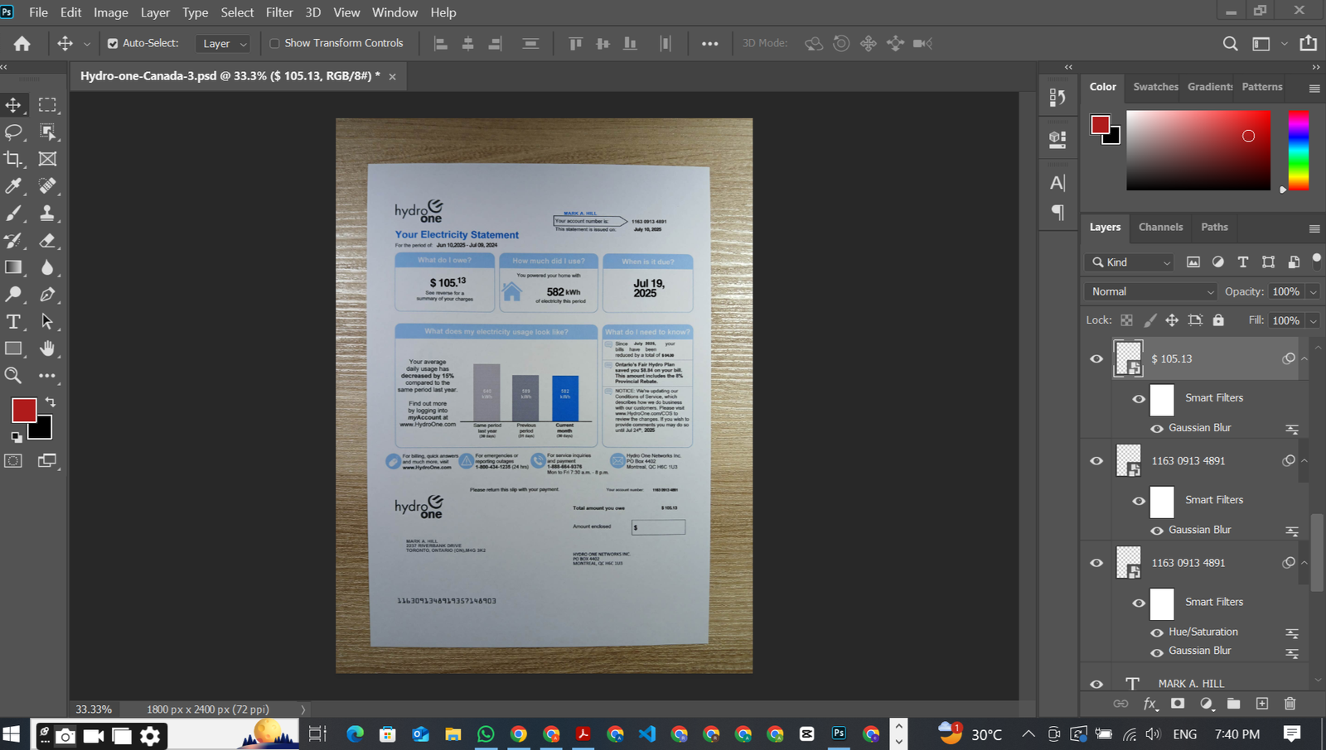Select the Crop tool
Image resolution: width=1326 pixels, height=750 pixels.
point(13,159)
